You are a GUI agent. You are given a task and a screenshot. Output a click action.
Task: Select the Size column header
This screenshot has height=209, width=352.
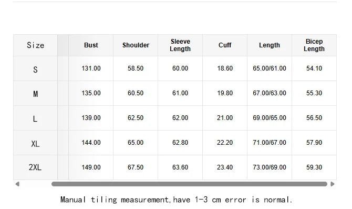pyautogui.click(x=36, y=45)
